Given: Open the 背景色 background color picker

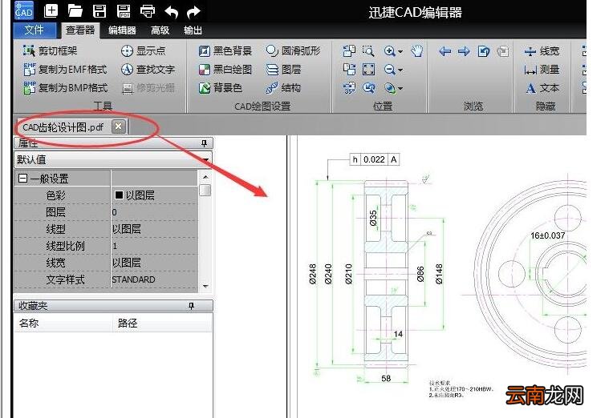Looking at the screenshot, I should tap(221, 88).
